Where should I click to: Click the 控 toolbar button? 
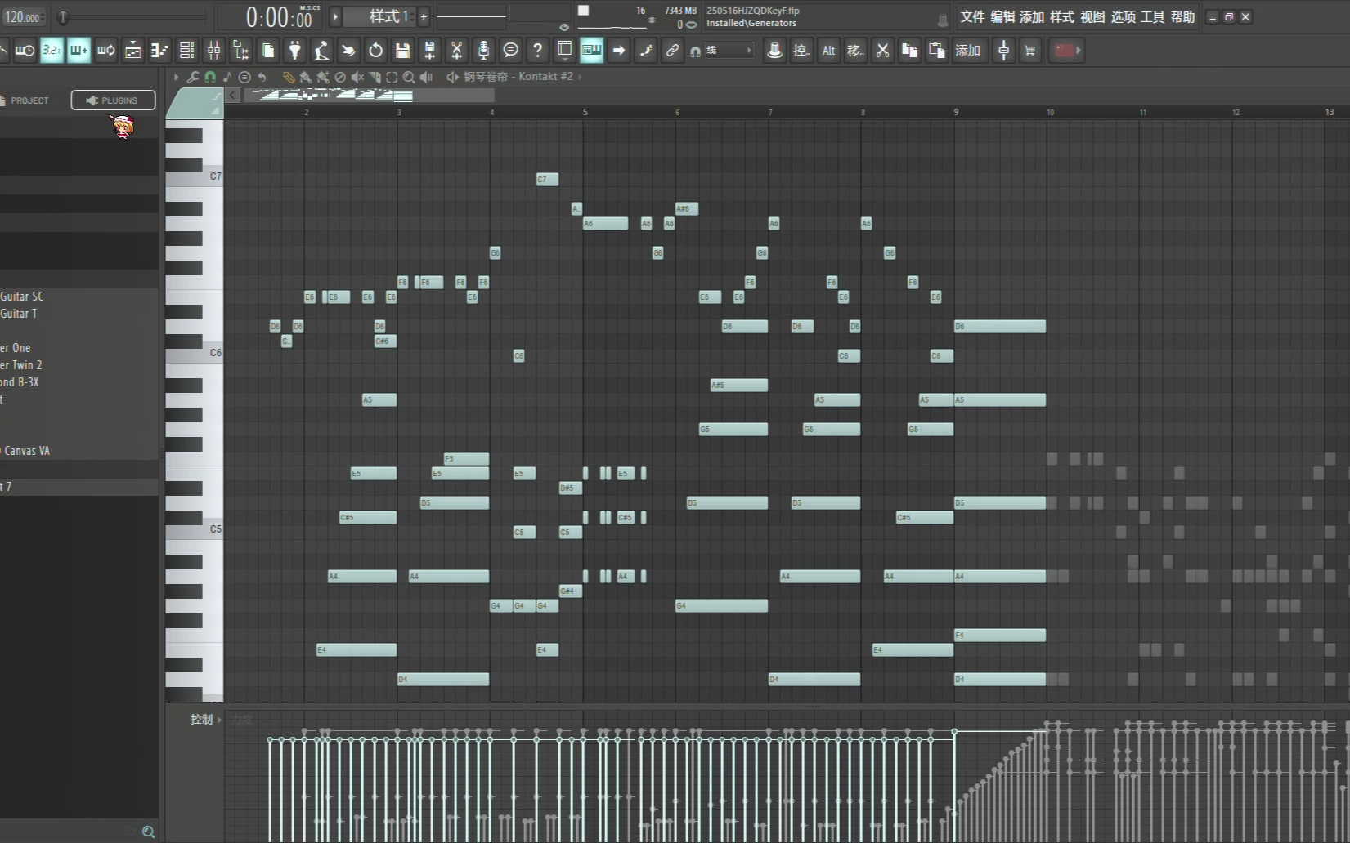pyautogui.click(x=801, y=51)
